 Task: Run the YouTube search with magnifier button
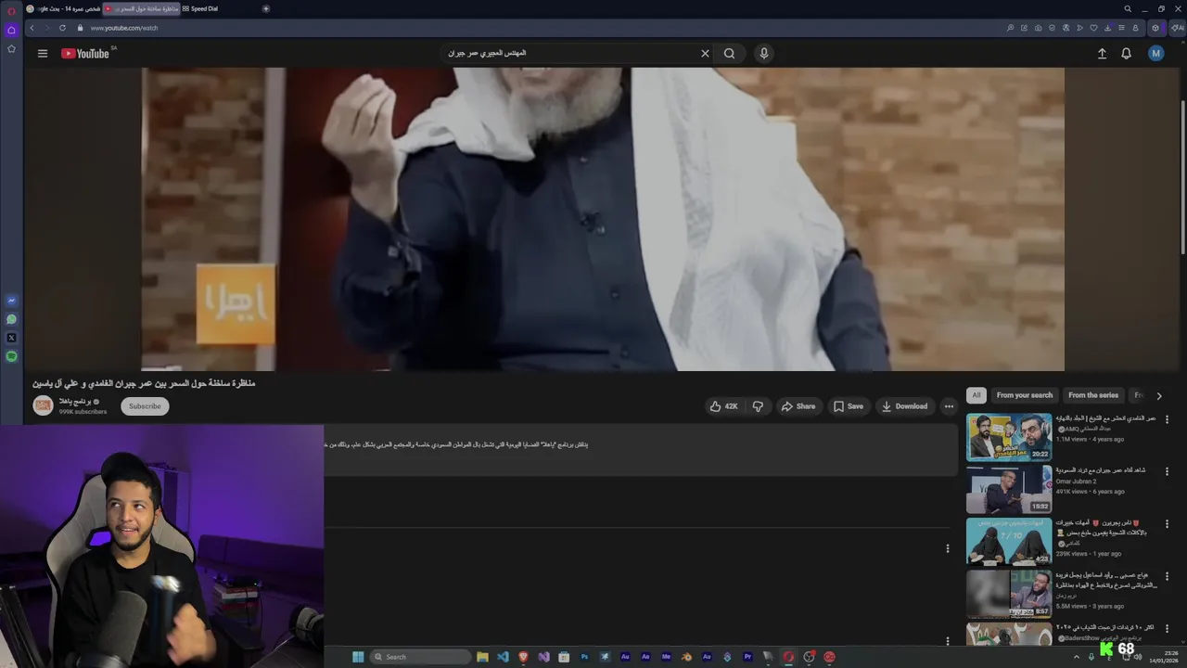[x=730, y=53]
